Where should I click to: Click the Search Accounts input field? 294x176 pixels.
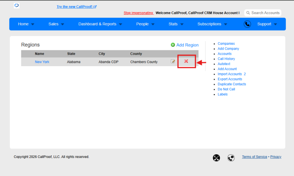(263, 13)
